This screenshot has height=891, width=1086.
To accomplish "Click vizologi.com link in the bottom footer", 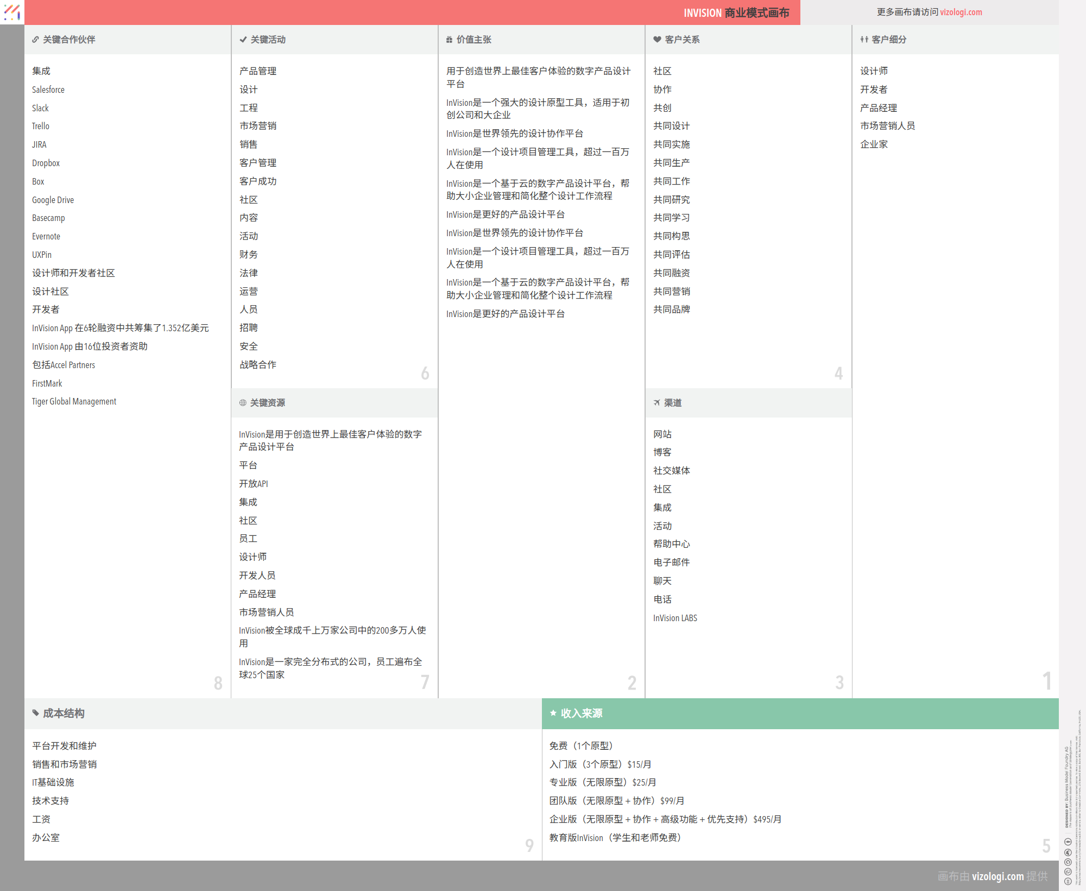I will [997, 876].
